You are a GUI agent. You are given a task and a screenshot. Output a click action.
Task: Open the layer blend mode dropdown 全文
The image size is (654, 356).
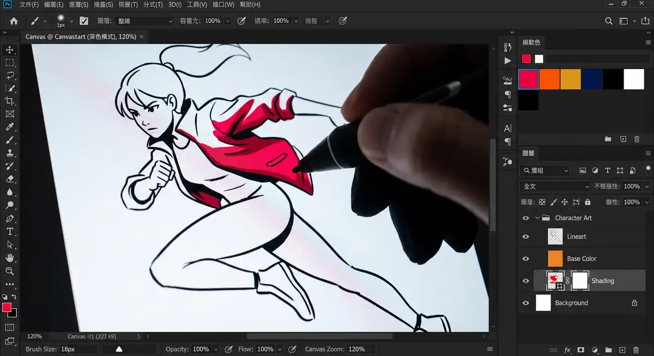click(555, 186)
